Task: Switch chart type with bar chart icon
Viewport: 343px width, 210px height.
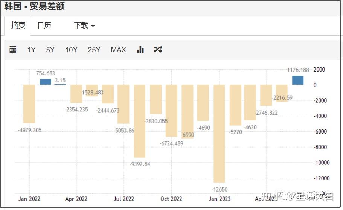Action: click(x=140, y=49)
